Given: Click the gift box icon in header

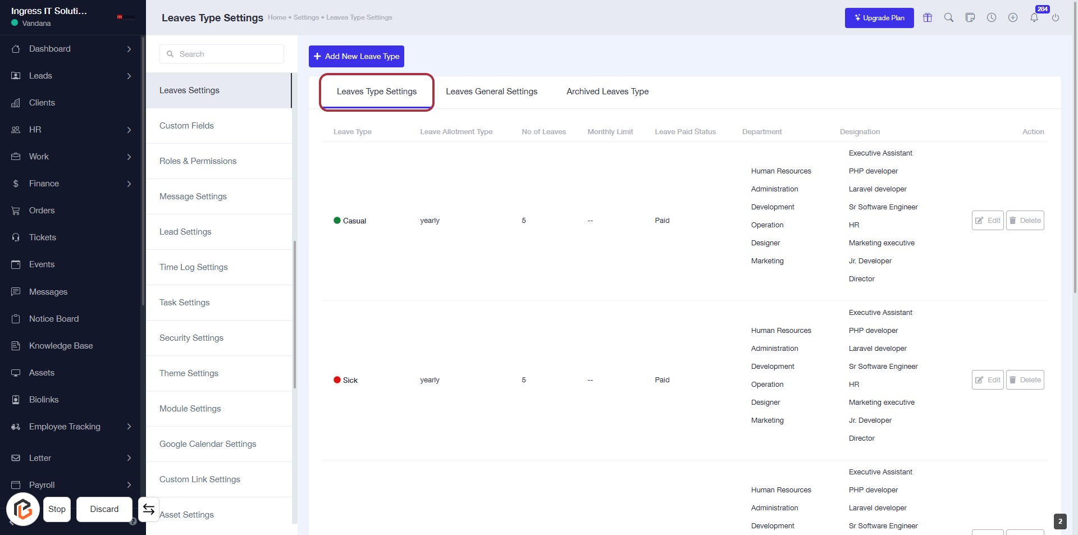Looking at the screenshot, I should 928,18.
